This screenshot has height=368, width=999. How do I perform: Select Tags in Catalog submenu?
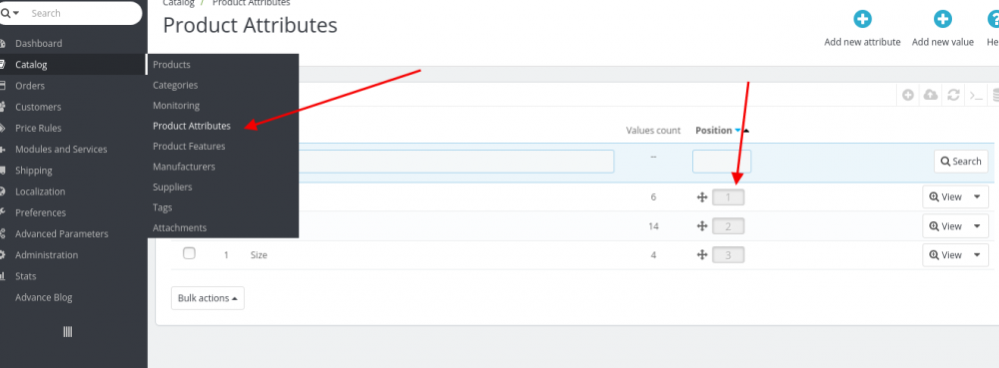click(162, 207)
